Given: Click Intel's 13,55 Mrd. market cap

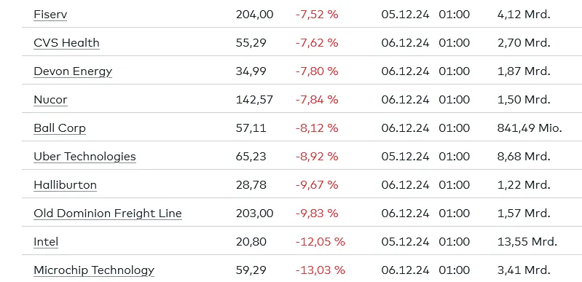Looking at the screenshot, I should [527, 242].
